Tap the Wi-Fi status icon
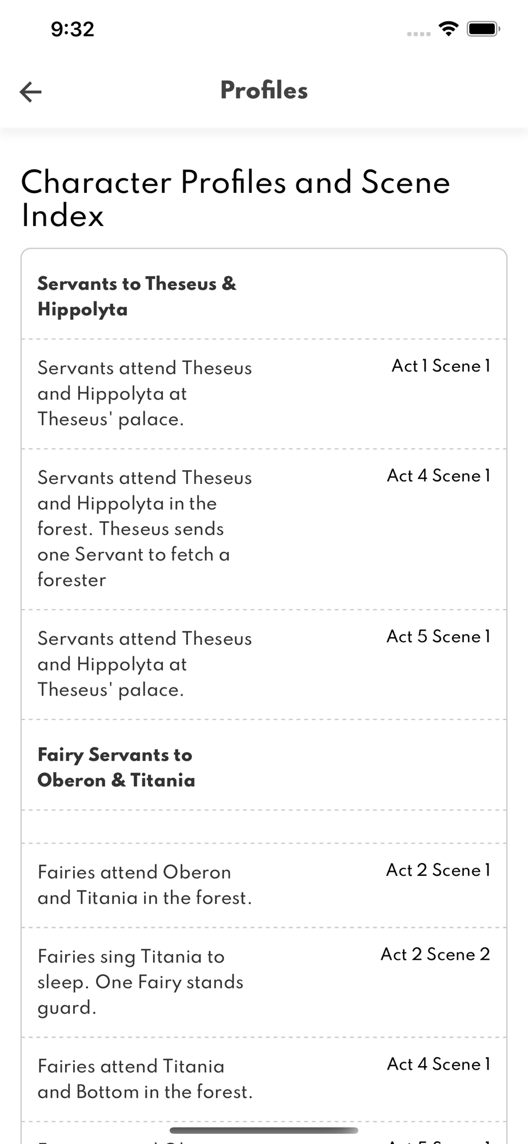Image resolution: width=528 pixels, height=1144 pixels. (x=449, y=29)
